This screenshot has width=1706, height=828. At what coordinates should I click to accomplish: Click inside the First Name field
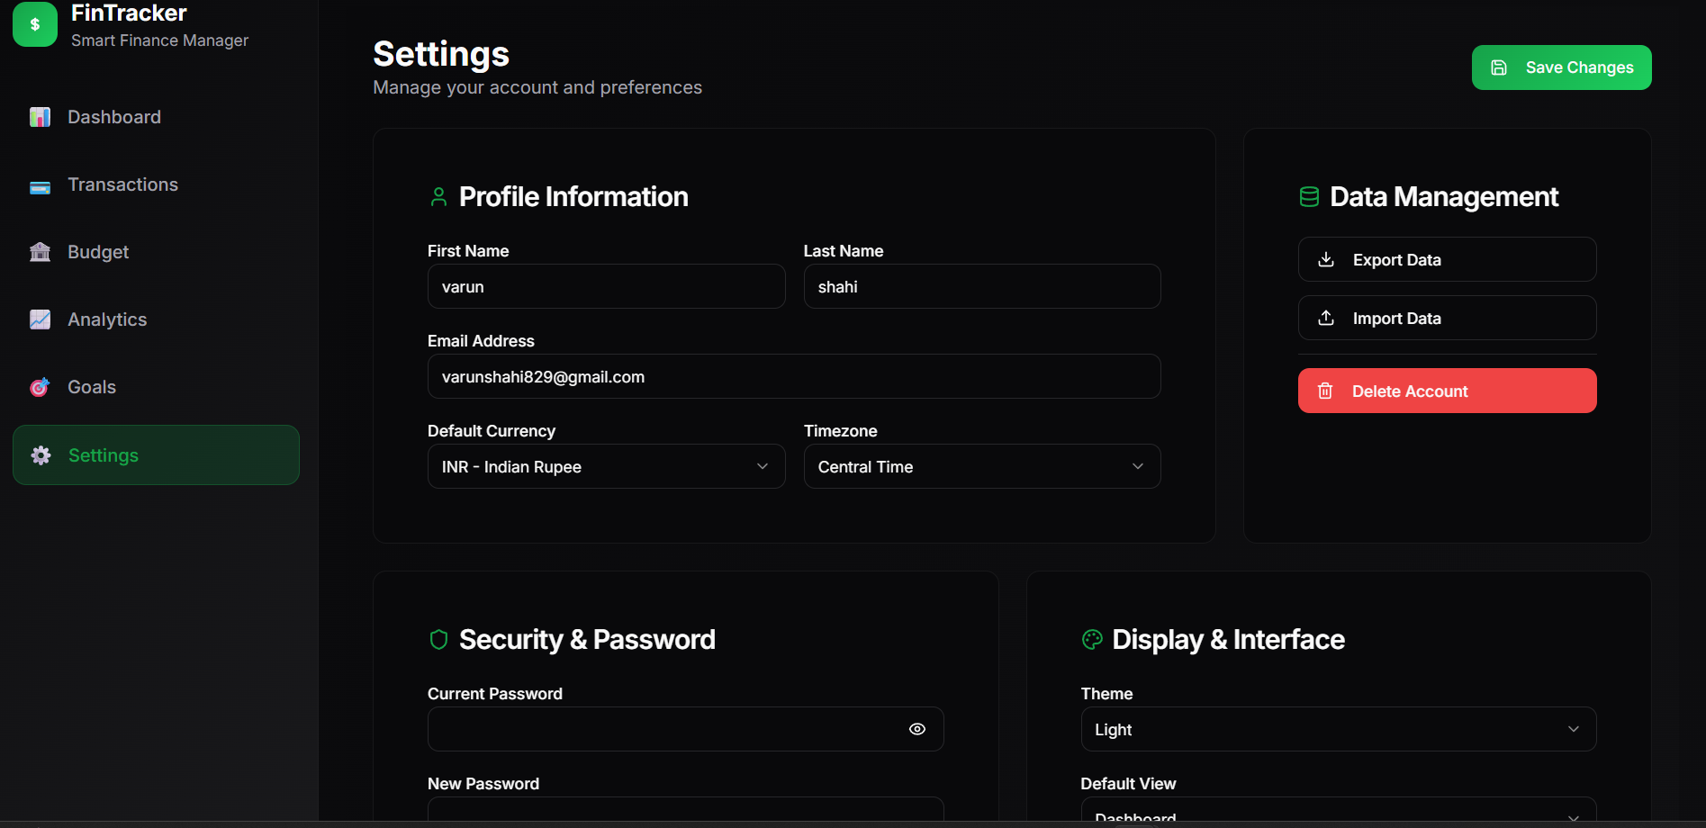pyautogui.click(x=606, y=286)
